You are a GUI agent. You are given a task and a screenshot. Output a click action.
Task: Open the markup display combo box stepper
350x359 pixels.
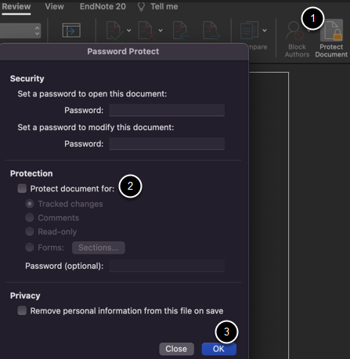37,31
